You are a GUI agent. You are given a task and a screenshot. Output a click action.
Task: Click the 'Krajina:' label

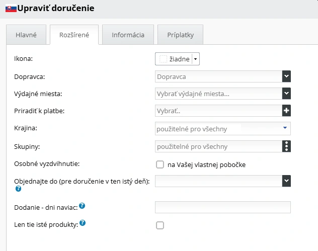[26, 128]
